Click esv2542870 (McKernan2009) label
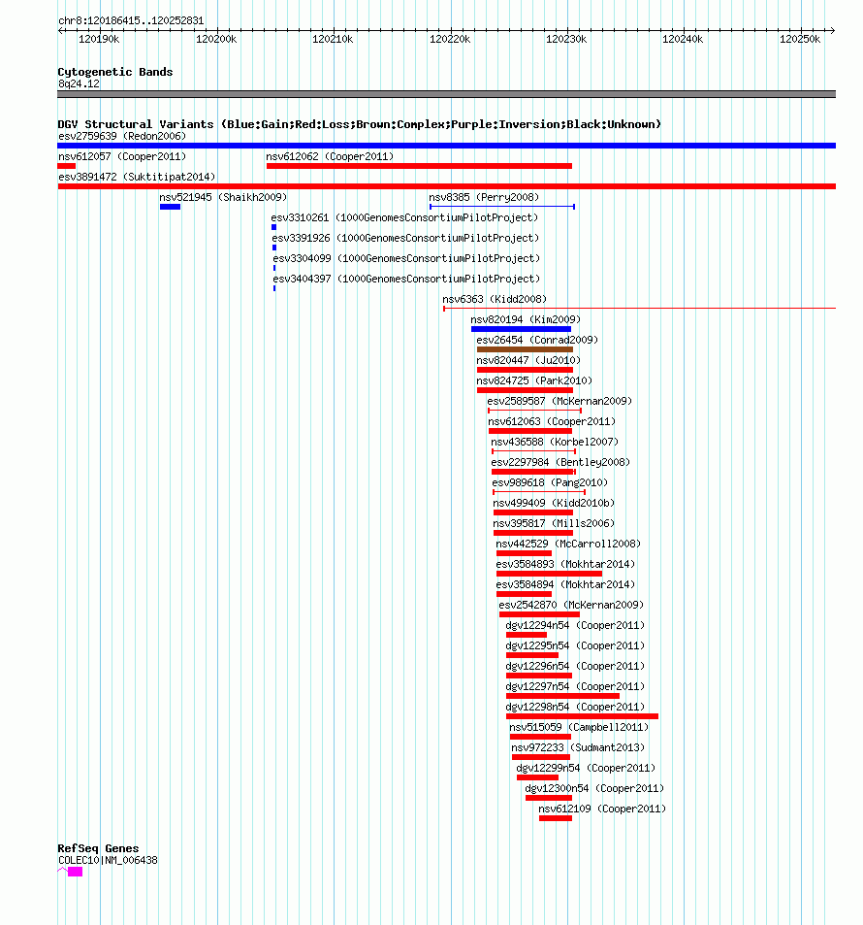Viewport: 863px width, 925px height. (x=571, y=605)
